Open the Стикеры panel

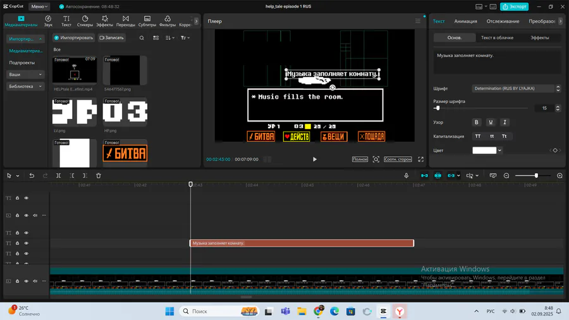coord(85,21)
